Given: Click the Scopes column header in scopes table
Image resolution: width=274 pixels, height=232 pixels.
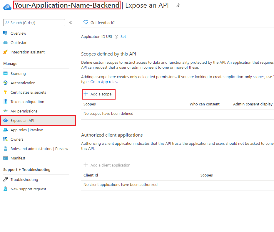Looking at the screenshot, I should tap(90, 104).
